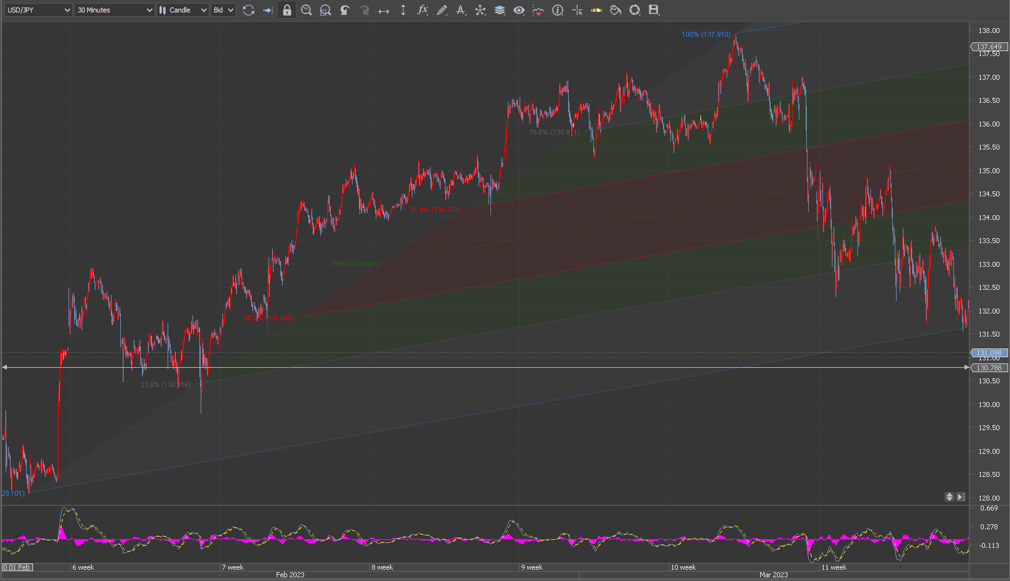Toggle the chart shift arrow
Image resolution: width=1010 pixels, height=581 pixels.
[268, 10]
